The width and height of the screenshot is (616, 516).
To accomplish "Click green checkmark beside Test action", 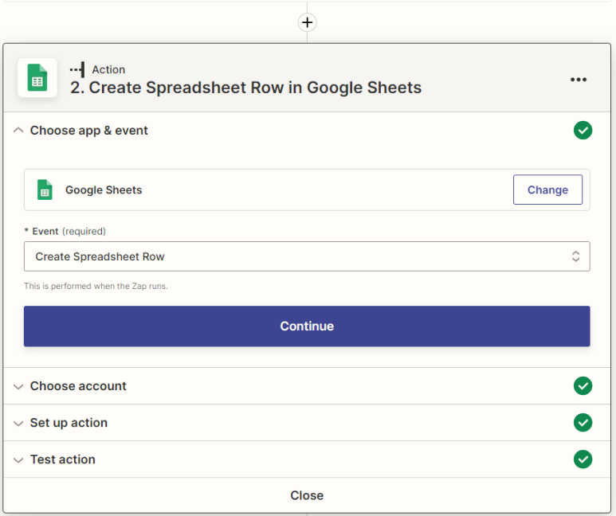I will pyautogui.click(x=583, y=459).
